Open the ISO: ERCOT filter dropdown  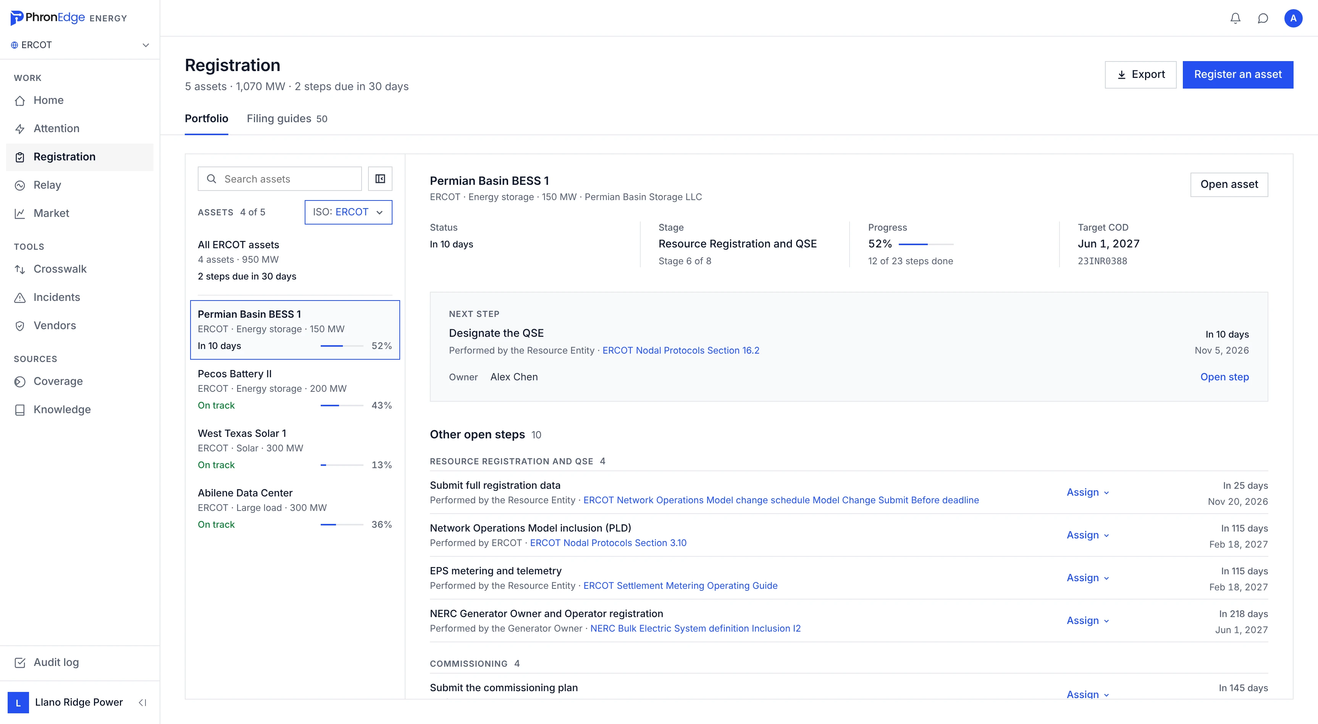pos(349,212)
